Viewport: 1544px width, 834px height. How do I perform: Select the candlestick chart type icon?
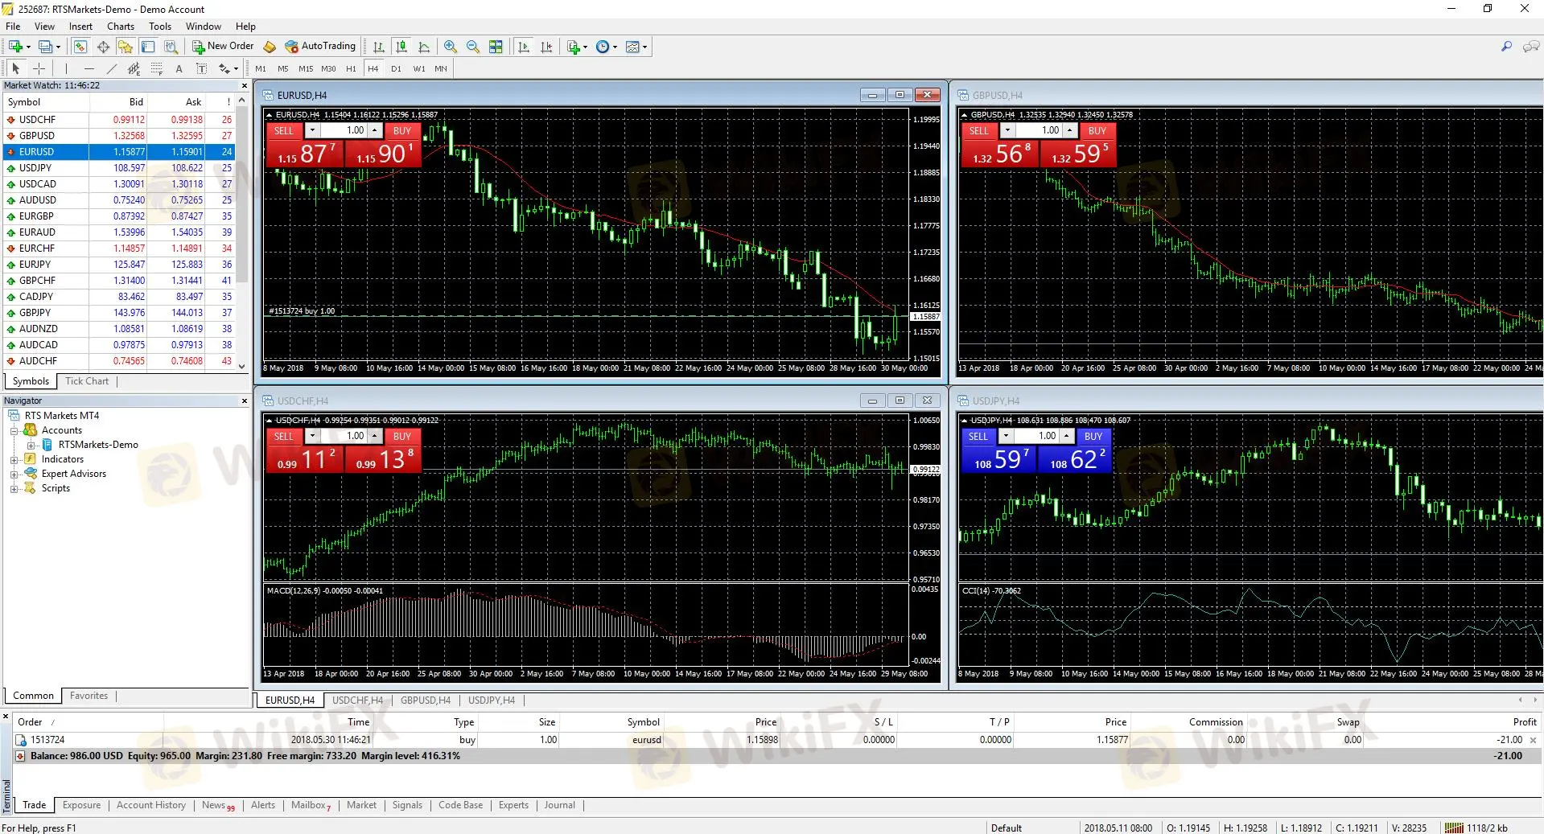pyautogui.click(x=401, y=47)
